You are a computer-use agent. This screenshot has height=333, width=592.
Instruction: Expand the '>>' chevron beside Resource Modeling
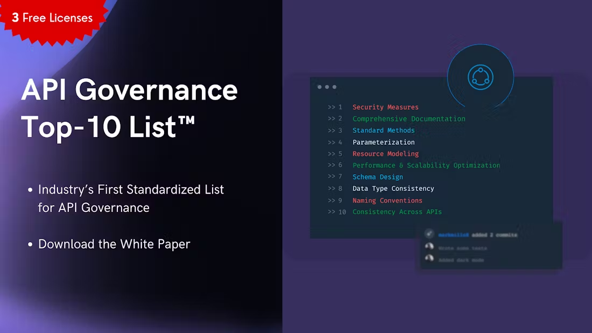[x=331, y=154]
